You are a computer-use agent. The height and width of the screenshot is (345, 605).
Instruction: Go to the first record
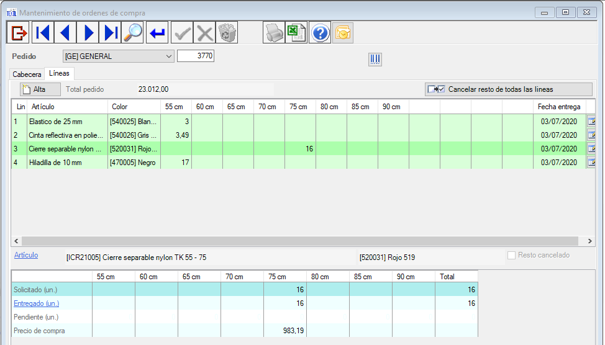(43, 32)
